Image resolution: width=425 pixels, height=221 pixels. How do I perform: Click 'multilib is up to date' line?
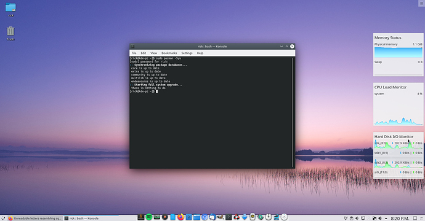click(x=148, y=78)
